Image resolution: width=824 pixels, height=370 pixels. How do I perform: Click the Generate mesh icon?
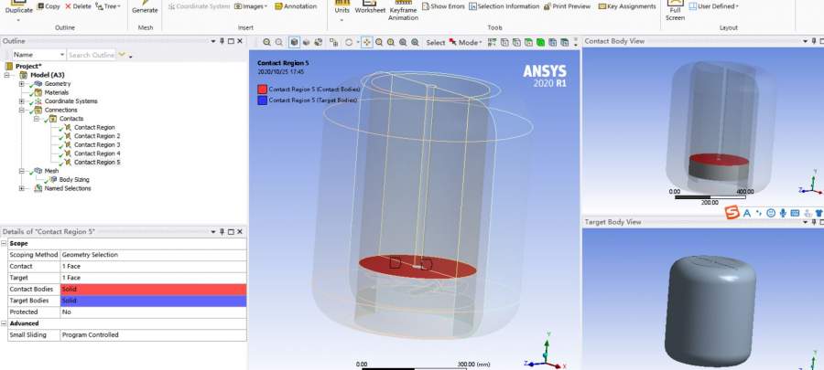(144, 7)
